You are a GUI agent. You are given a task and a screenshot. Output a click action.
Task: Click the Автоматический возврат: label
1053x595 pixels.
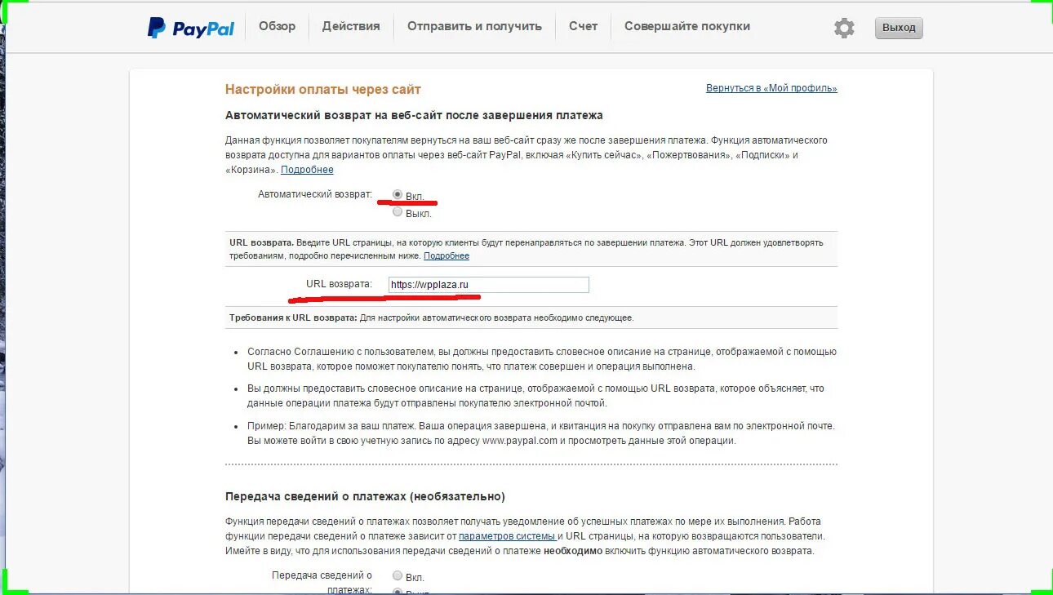(x=315, y=194)
